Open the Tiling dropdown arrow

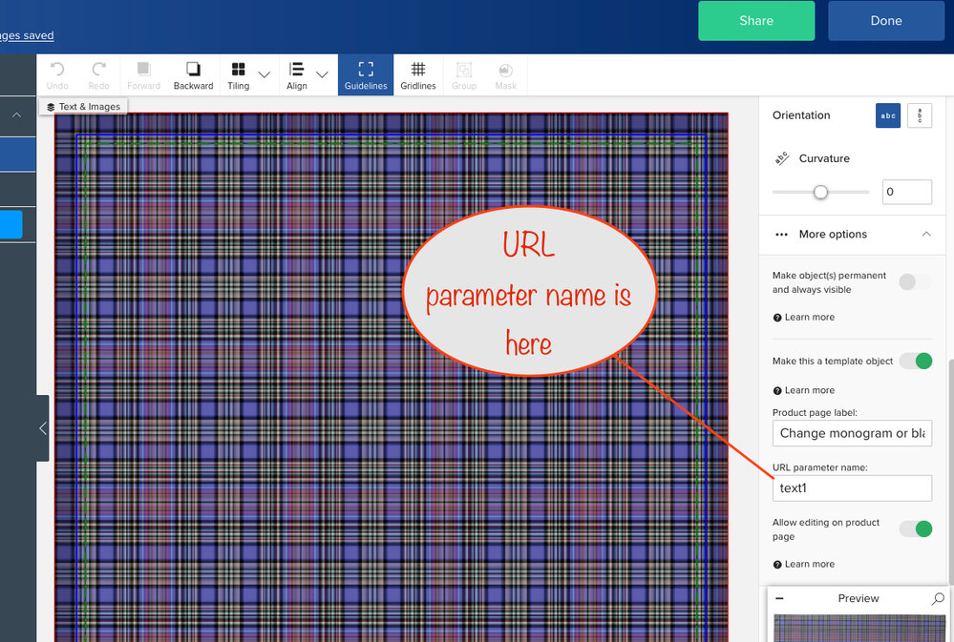(265, 74)
